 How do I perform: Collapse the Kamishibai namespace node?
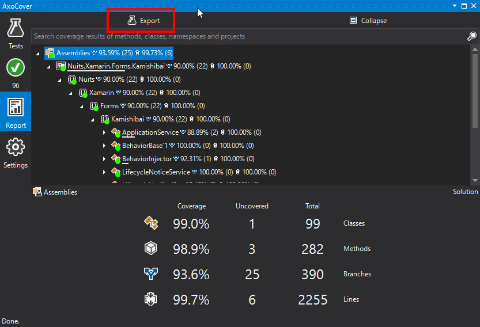[92, 119]
